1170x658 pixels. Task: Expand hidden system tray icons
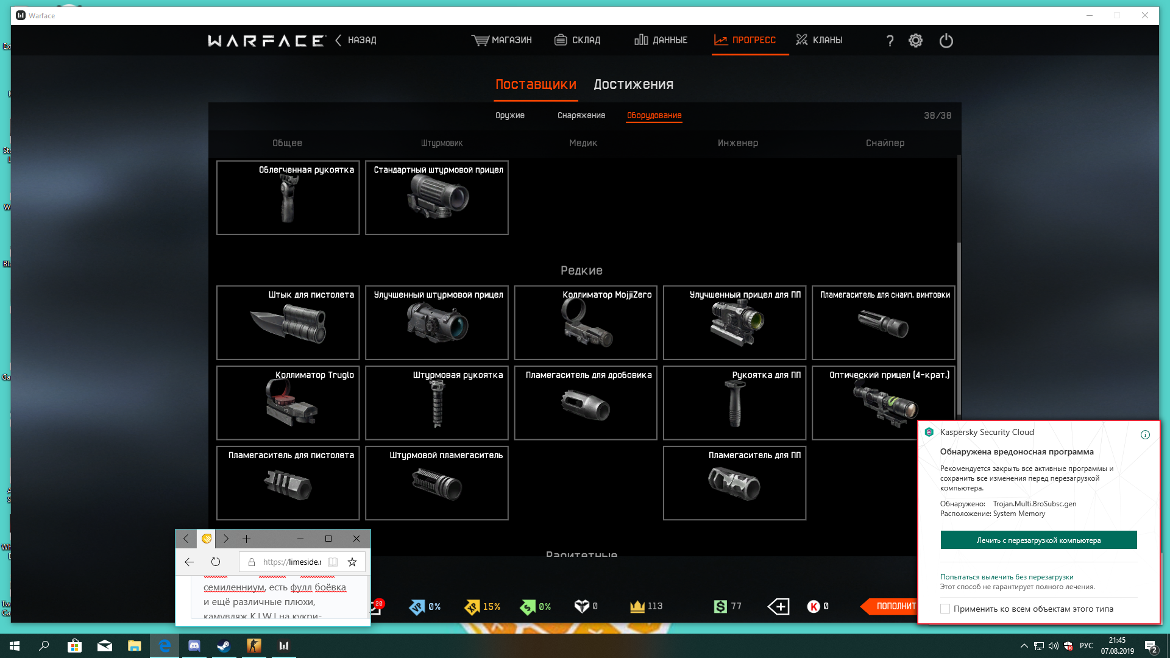[x=1024, y=646]
